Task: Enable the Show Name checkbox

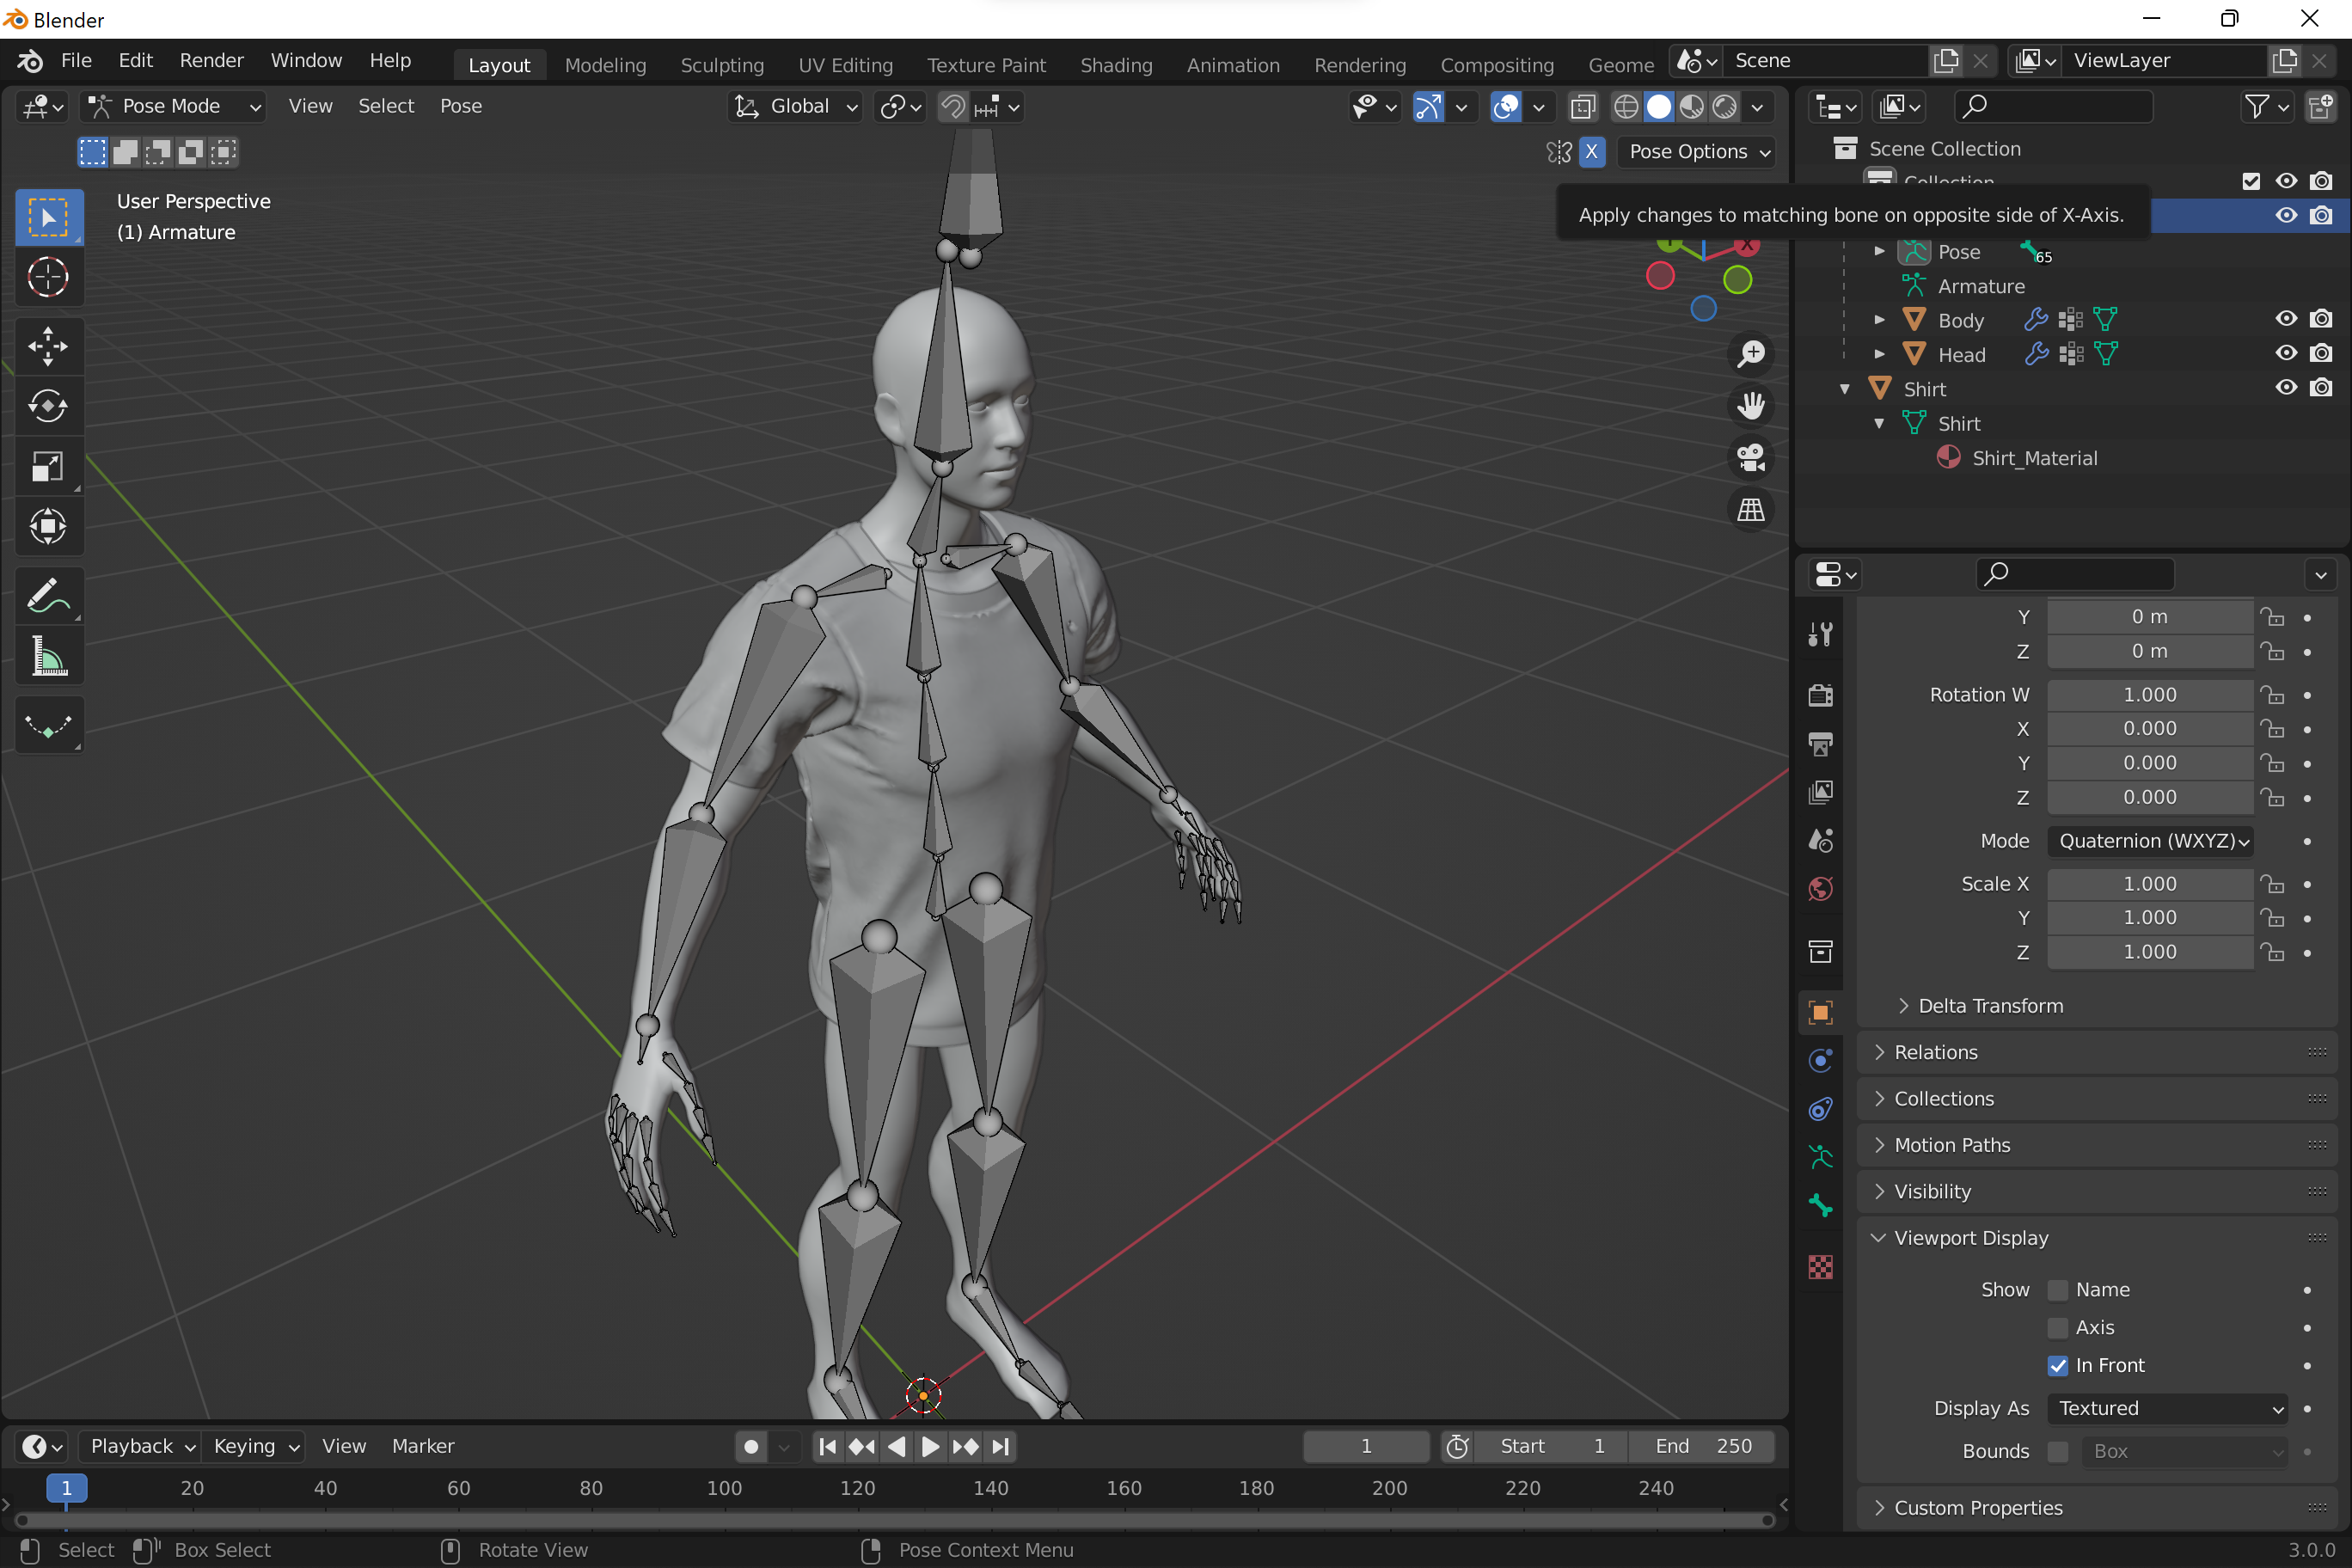Action: point(2057,1290)
